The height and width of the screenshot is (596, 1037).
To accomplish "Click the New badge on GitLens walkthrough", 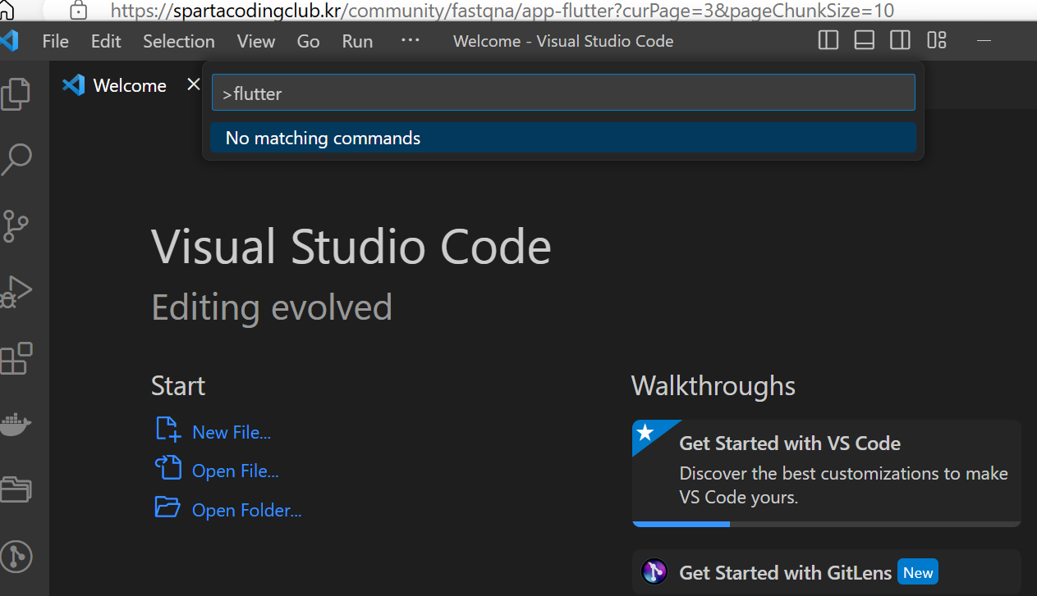I will (918, 572).
